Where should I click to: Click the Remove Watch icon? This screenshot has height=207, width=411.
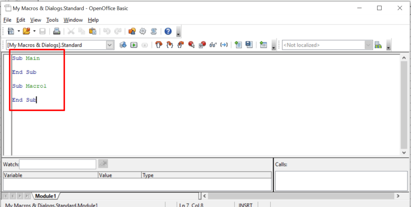103,164
